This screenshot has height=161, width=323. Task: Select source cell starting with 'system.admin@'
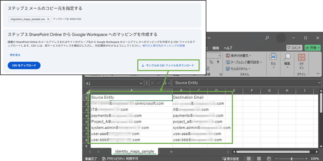point(131,128)
